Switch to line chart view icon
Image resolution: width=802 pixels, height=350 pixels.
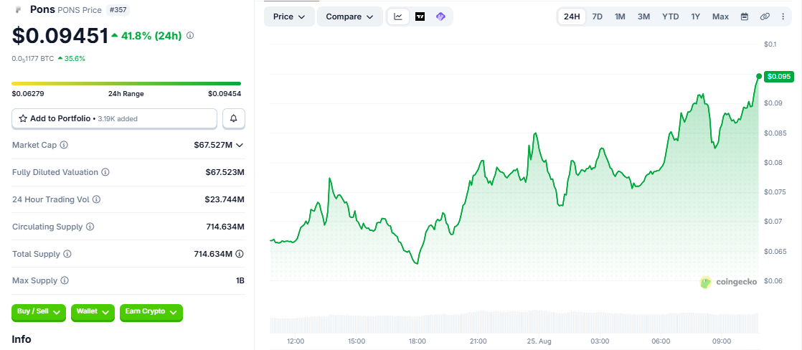(x=398, y=16)
